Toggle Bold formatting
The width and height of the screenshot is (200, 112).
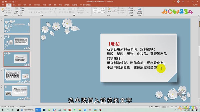[x=29, y=12]
